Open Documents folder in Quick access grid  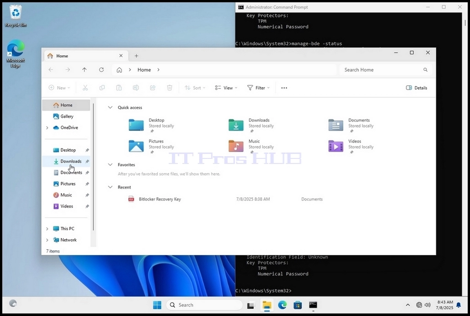(336, 125)
